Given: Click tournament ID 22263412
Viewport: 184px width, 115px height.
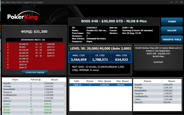Looking at the screenshot, I should click(x=91, y=28).
